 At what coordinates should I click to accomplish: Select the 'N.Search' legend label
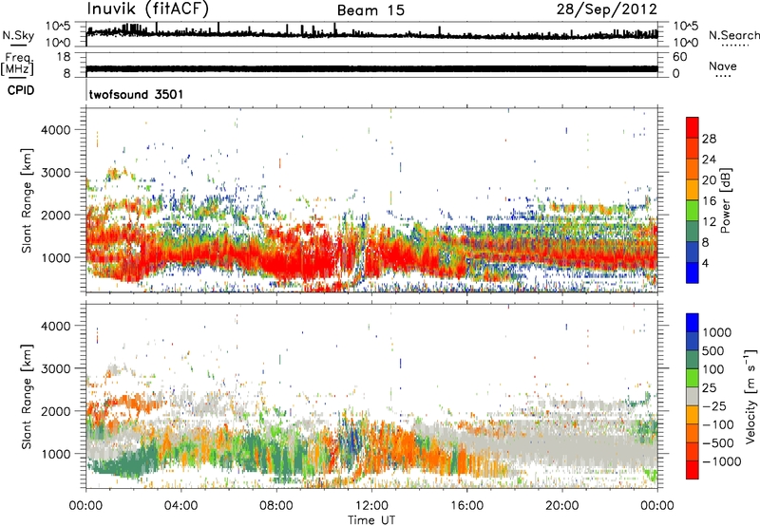[733, 35]
